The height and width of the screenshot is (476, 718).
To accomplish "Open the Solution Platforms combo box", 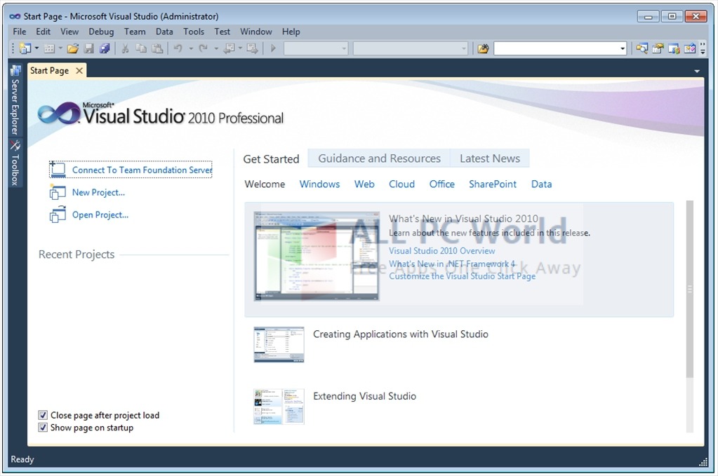I will tap(411, 48).
